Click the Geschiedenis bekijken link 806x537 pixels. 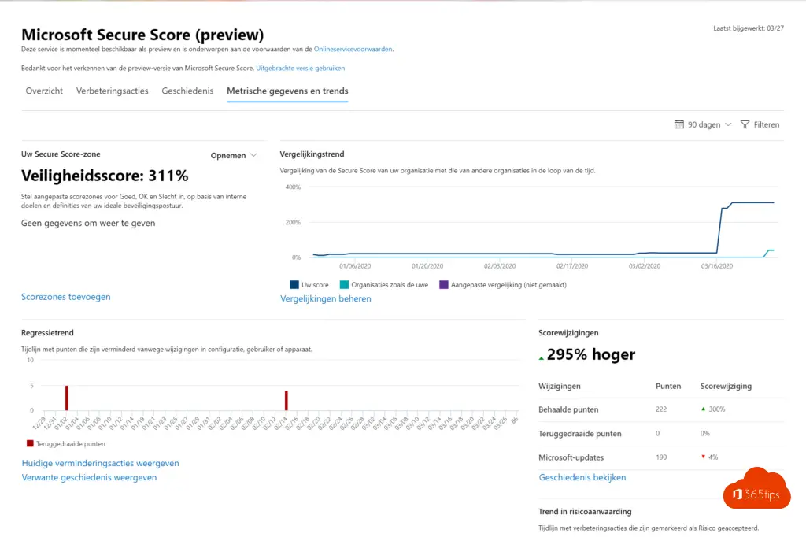coord(582,477)
